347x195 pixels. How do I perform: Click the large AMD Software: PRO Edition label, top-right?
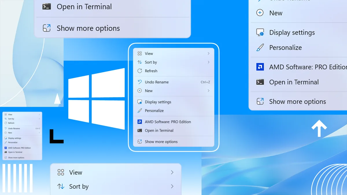pos(308,67)
